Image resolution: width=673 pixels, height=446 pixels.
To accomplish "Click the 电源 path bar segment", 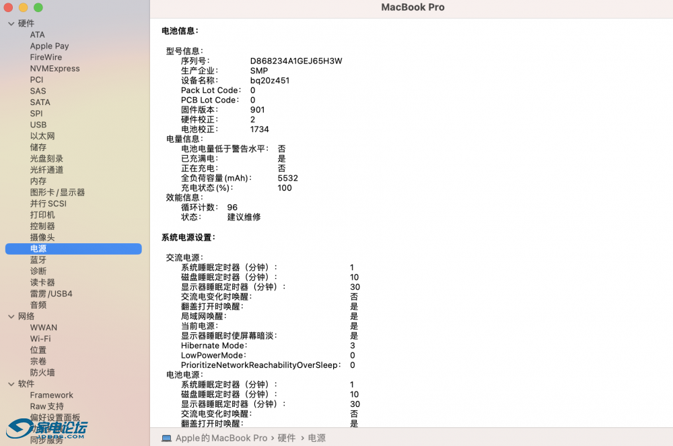I will click(x=317, y=439).
